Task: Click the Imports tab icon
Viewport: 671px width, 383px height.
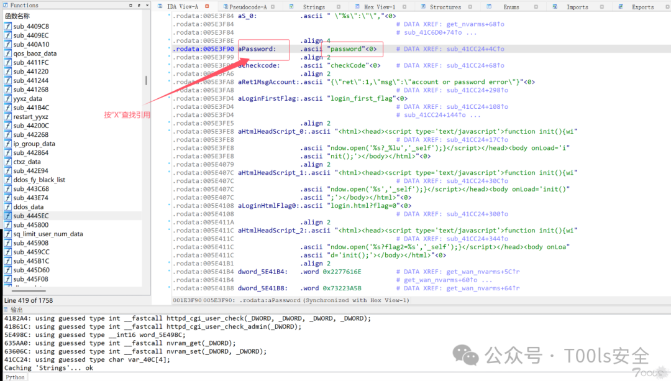Action: click(555, 6)
